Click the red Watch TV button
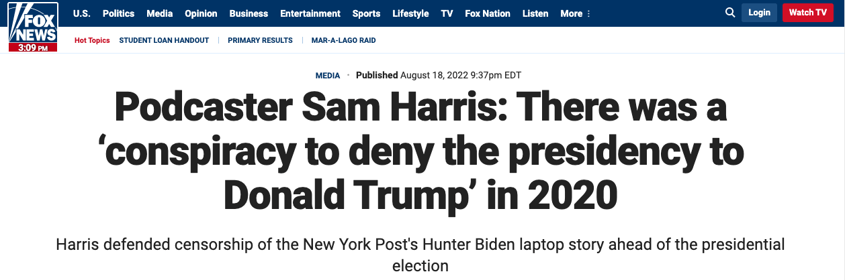 pyautogui.click(x=808, y=13)
